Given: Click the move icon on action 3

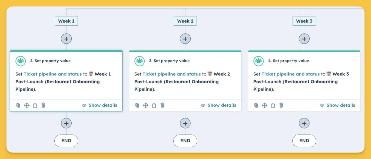Looking at the screenshot, I should click(146, 105).
